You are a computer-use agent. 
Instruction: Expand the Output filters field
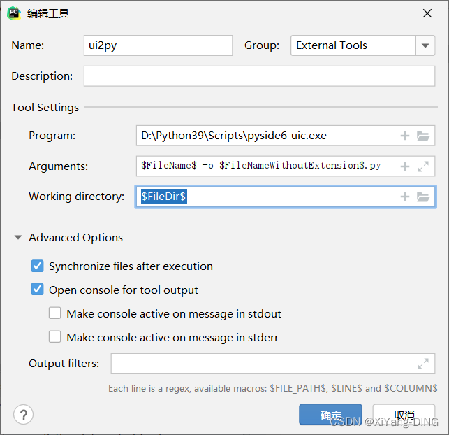click(423, 364)
